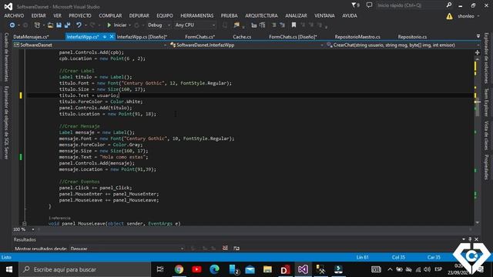This screenshot has width=493, height=277.
Task: Switch to the DataMensajes.cs tab
Action: pyautogui.click(x=31, y=37)
